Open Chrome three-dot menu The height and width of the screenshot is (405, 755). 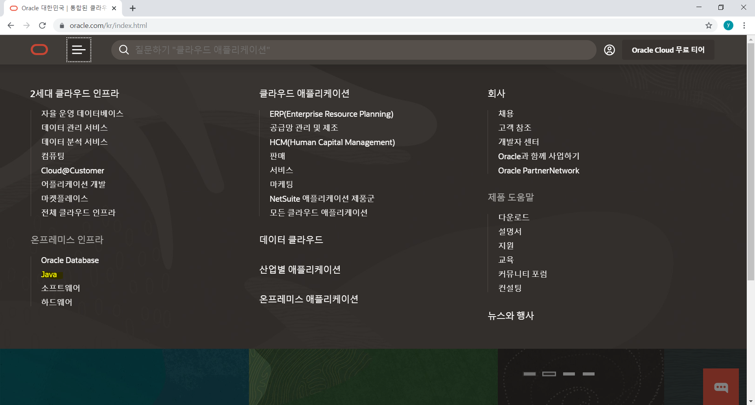(x=744, y=26)
